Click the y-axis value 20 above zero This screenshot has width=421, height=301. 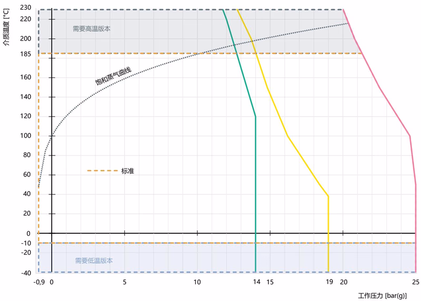pyautogui.click(x=27, y=213)
